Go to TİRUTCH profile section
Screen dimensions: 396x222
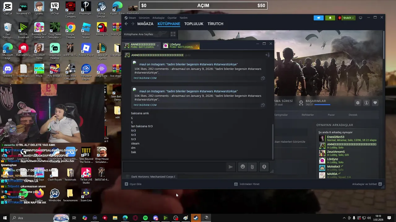pyautogui.click(x=215, y=24)
